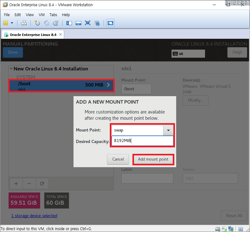Switch to Unity mode icon
This screenshot has height=232, width=250.
tap(97, 23)
